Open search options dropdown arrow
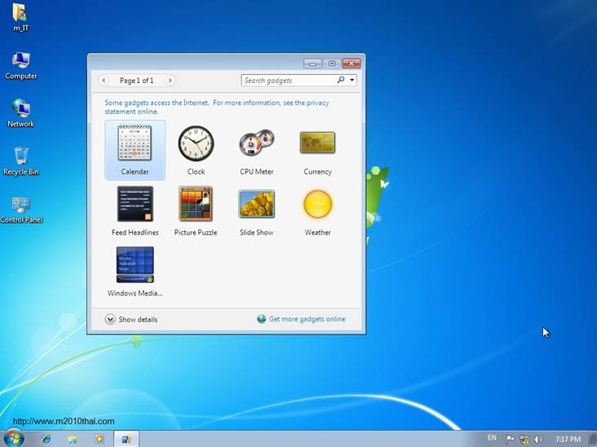The width and height of the screenshot is (597, 447). [352, 80]
